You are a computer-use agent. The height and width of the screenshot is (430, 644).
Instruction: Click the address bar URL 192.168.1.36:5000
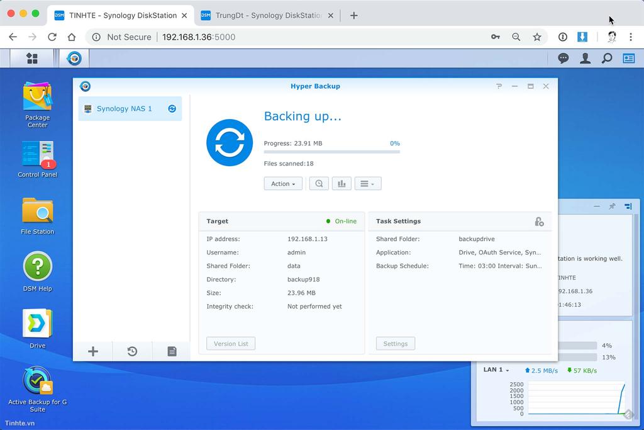click(199, 37)
